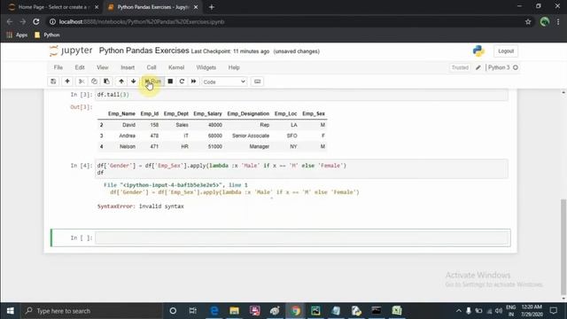Click the Jupyter logo

point(71,51)
